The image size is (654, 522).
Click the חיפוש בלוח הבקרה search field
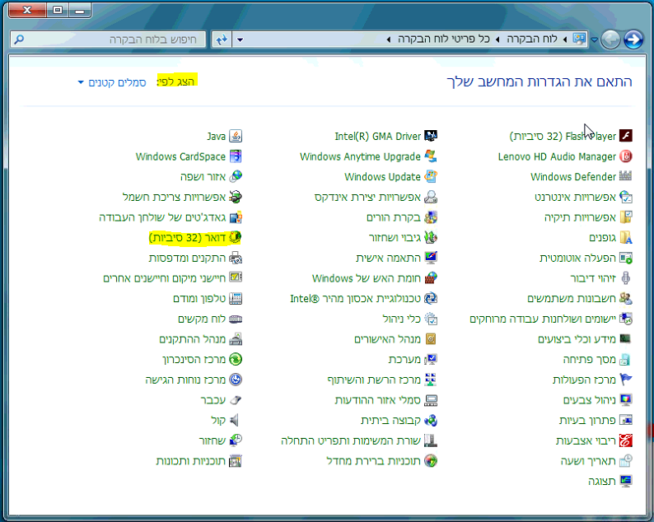coord(115,40)
